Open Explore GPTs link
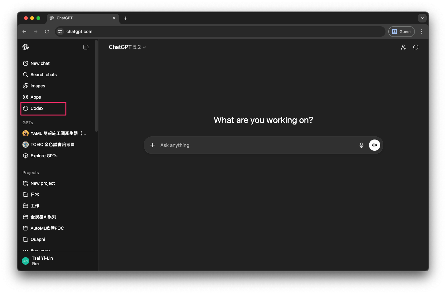This screenshot has width=446, height=294. [44, 156]
